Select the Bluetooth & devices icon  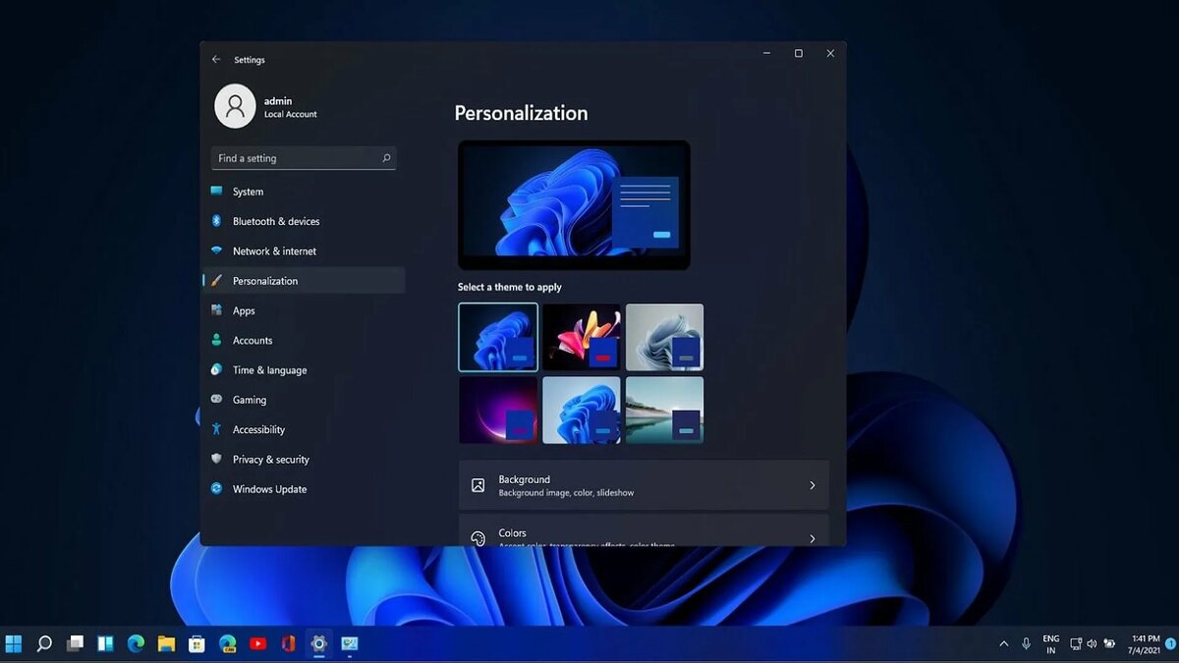(x=217, y=221)
